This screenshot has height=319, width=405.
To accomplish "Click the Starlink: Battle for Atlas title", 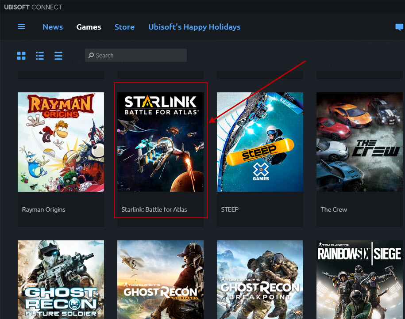I will click(154, 209).
